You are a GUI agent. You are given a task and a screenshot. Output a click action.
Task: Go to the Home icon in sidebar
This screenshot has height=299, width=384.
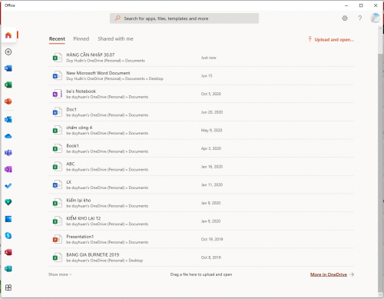pyautogui.click(x=8, y=35)
